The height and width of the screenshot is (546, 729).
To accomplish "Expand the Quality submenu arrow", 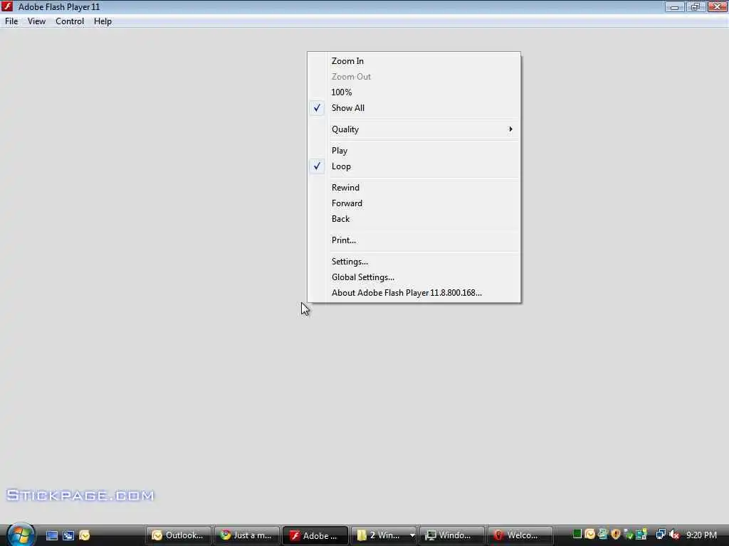I will click(x=510, y=129).
